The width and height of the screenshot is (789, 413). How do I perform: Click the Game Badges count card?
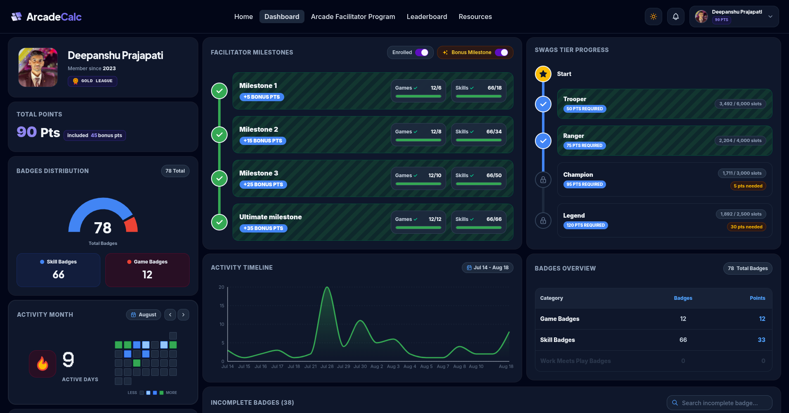147,270
